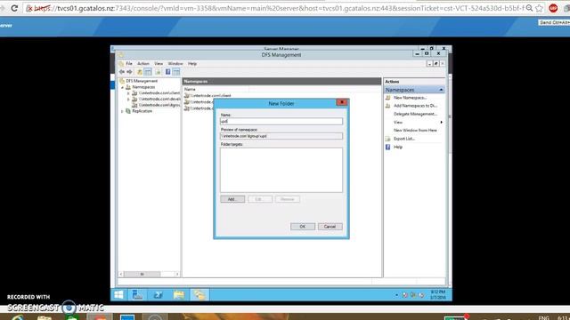This screenshot has height=320, width=570.
Task: Click the Export List action icon
Action: (x=388, y=139)
